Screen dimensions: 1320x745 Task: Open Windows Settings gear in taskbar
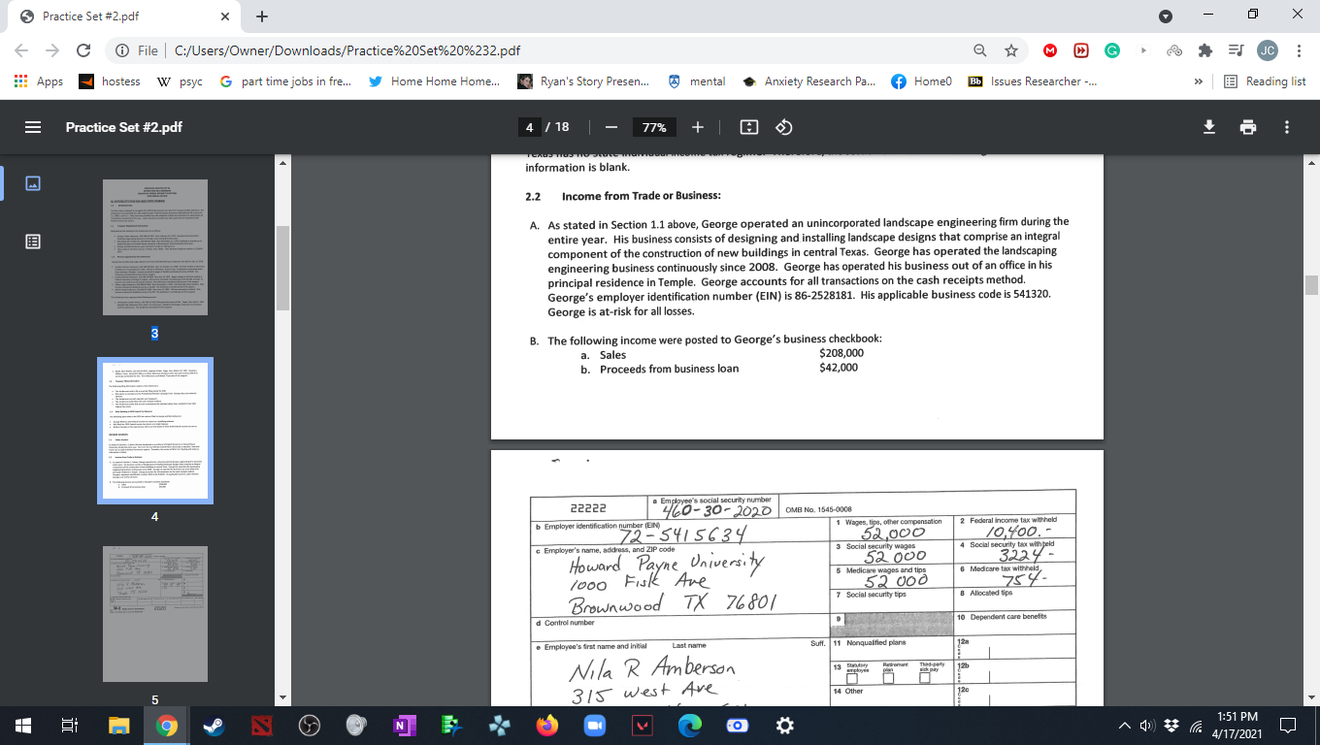[x=785, y=725]
